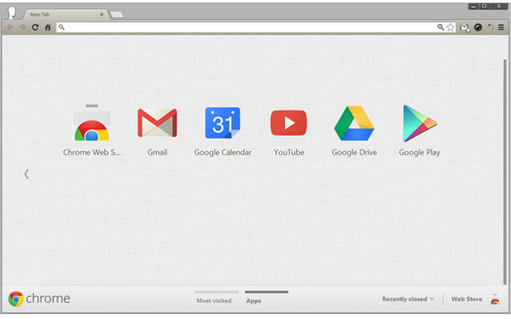Screen dimensions: 511x319
Task: Launch the Google Play app
Action: tap(420, 123)
